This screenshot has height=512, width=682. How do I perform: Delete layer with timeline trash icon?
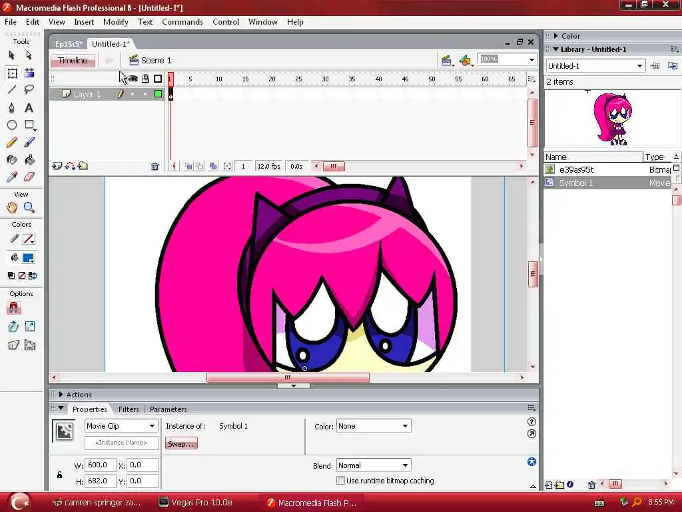click(155, 166)
